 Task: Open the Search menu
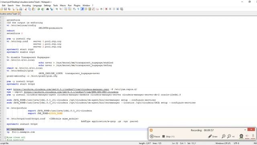(x=10, y=5)
